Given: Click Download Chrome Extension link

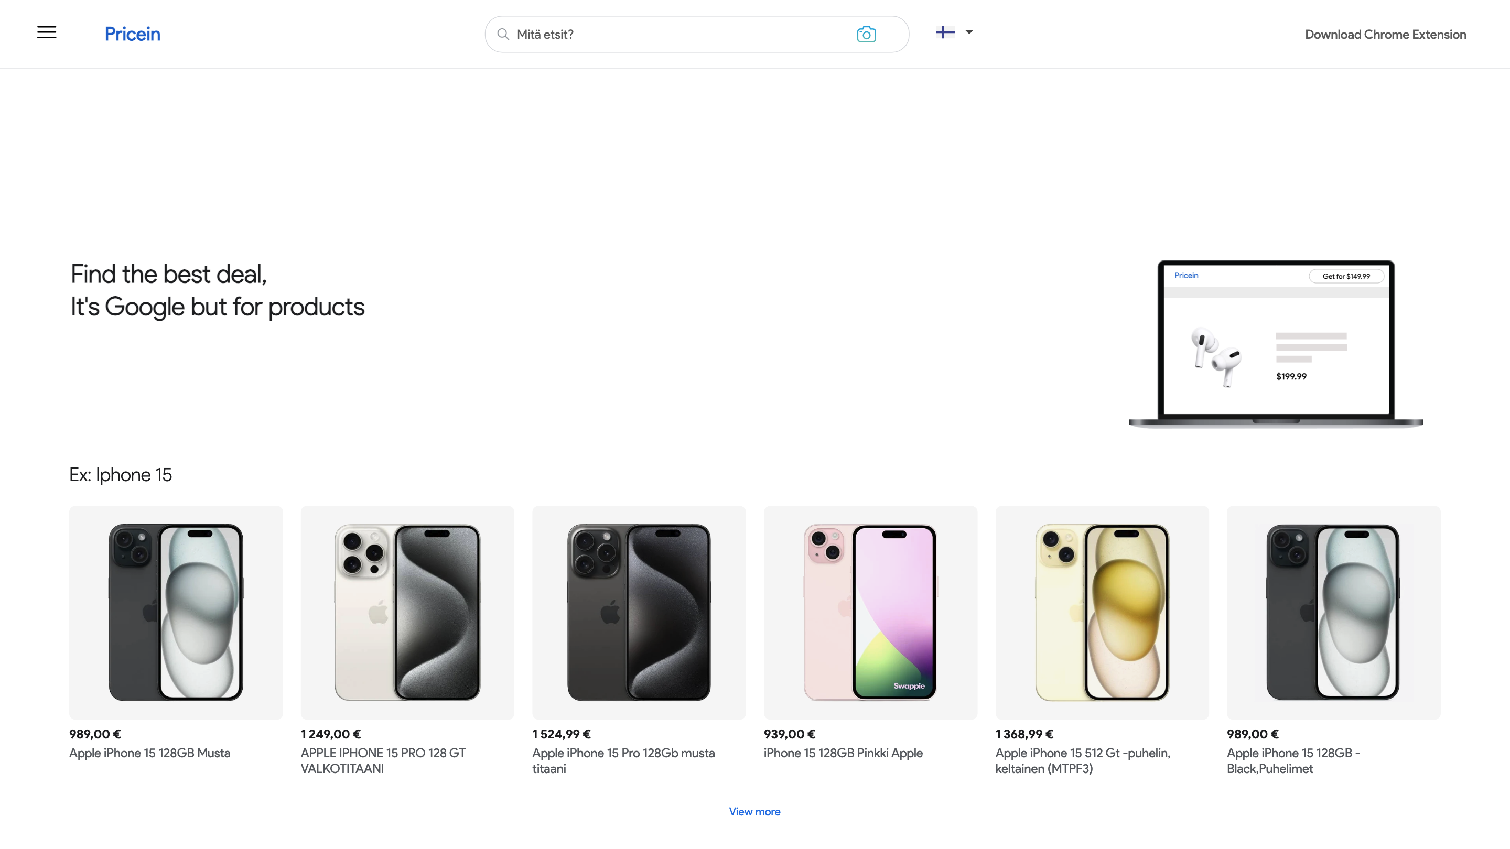Looking at the screenshot, I should click(1385, 34).
